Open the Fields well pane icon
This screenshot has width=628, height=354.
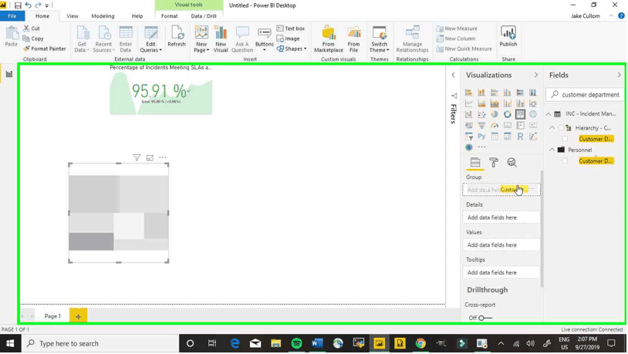pos(475,162)
